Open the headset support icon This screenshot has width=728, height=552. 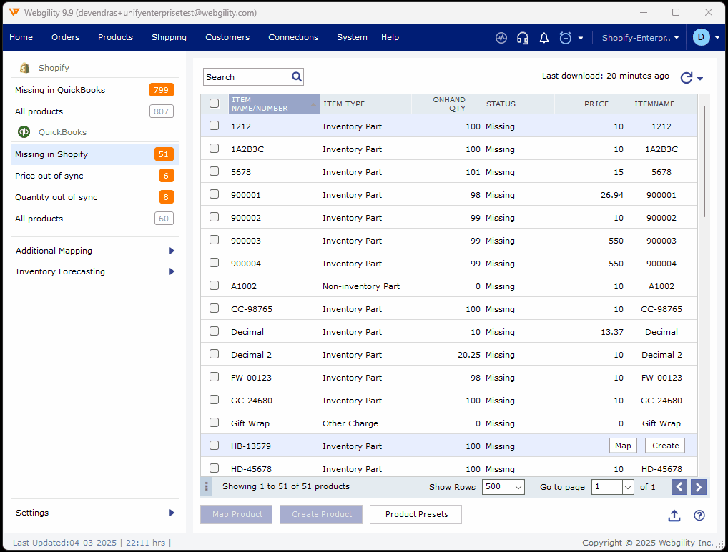[523, 38]
